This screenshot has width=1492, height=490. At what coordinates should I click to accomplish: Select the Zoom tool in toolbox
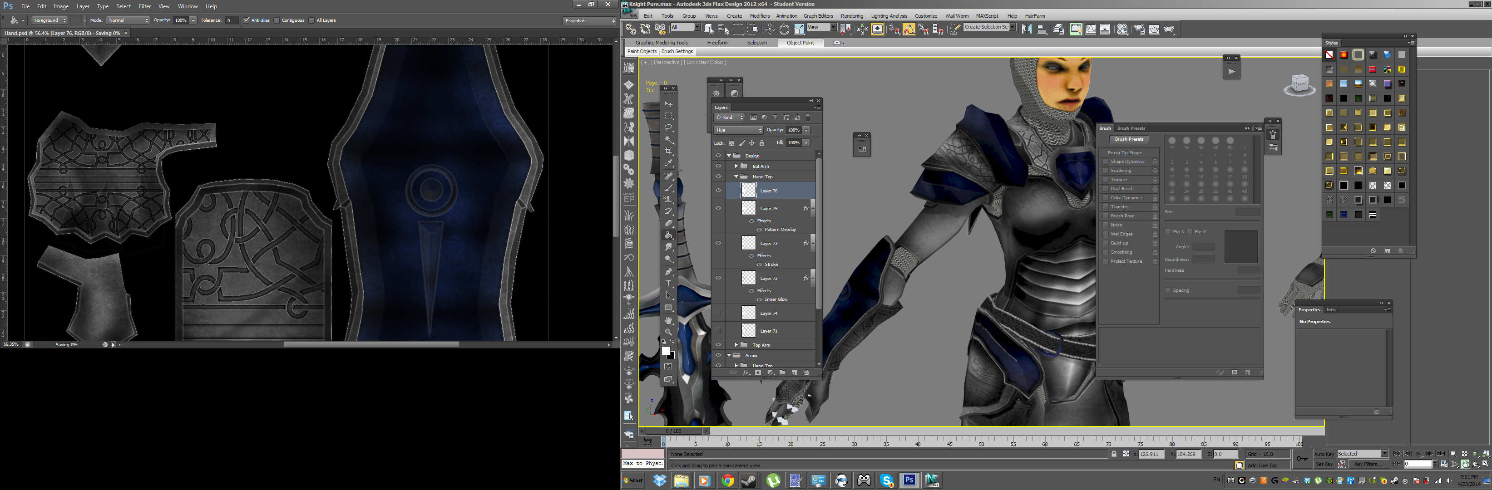pyautogui.click(x=668, y=332)
